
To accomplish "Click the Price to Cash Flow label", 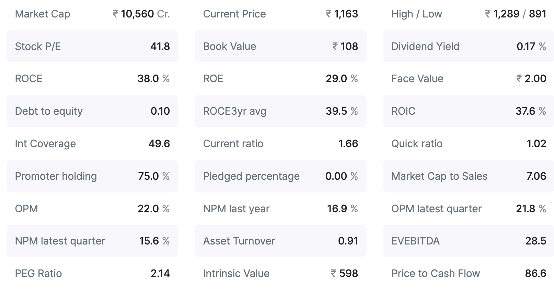I will coord(436,274).
